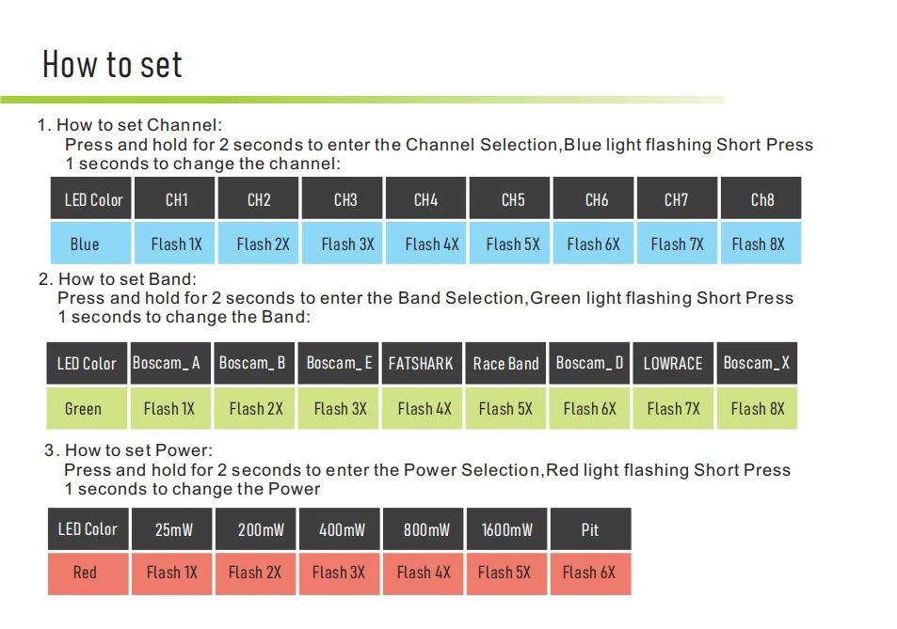Select the red Flash 6X cell

[591, 574]
